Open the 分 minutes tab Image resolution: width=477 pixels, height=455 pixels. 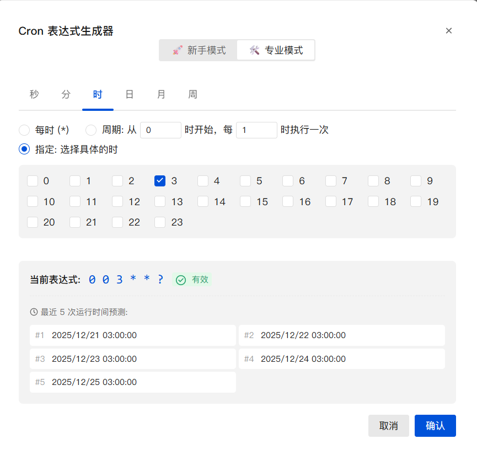tap(66, 94)
